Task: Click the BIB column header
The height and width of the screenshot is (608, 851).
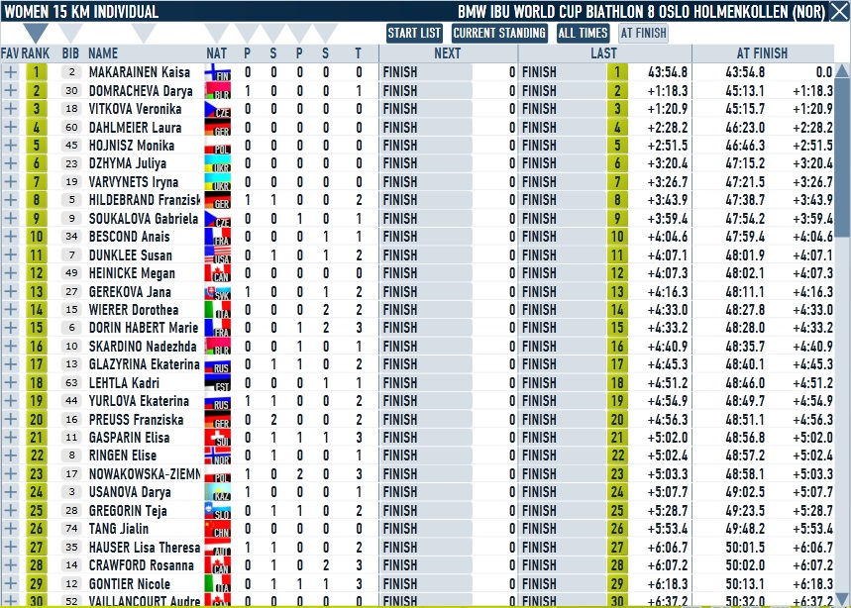Action: click(x=70, y=53)
